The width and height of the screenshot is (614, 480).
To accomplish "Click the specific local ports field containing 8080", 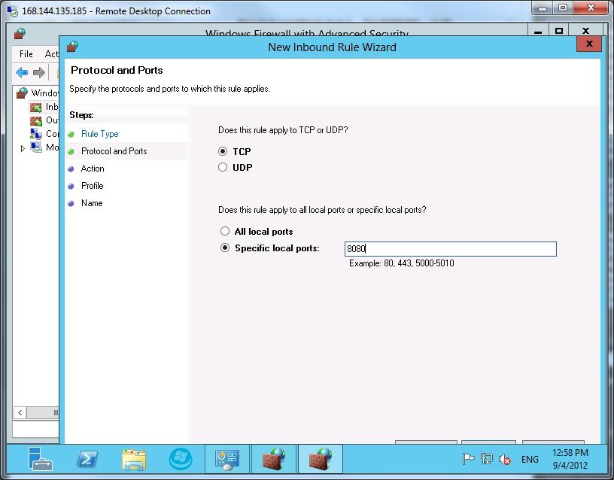I will pyautogui.click(x=450, y=249).
